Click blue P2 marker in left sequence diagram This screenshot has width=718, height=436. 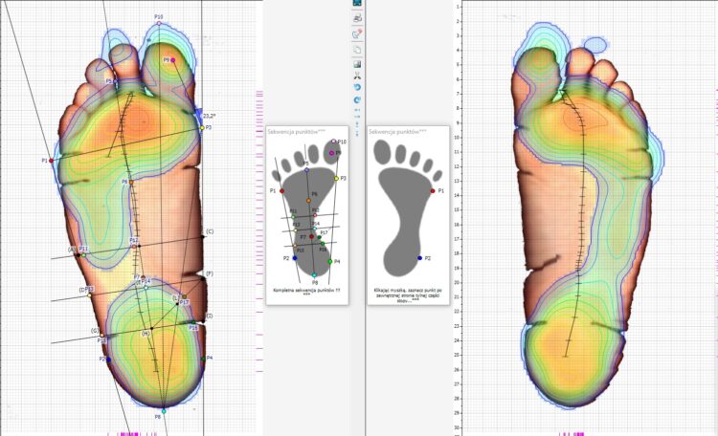(295, 258)
